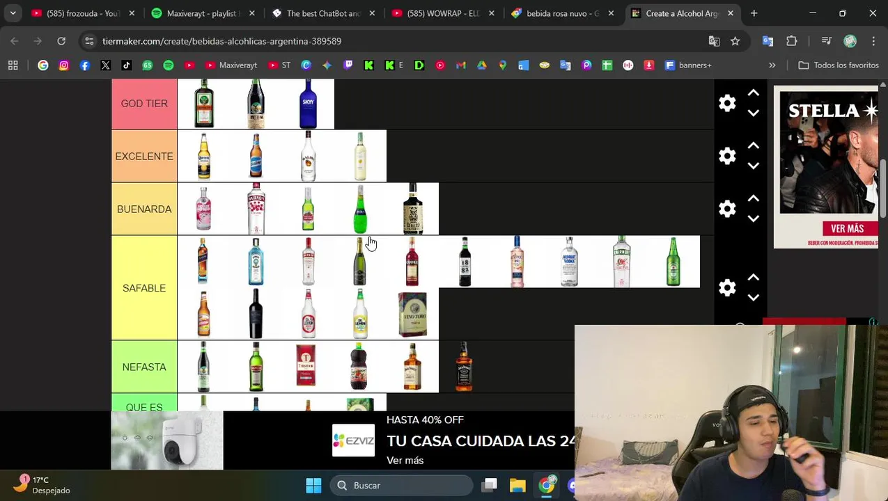Select the Heineken bottle in SAFABLE row

click(x=673, y=262)
